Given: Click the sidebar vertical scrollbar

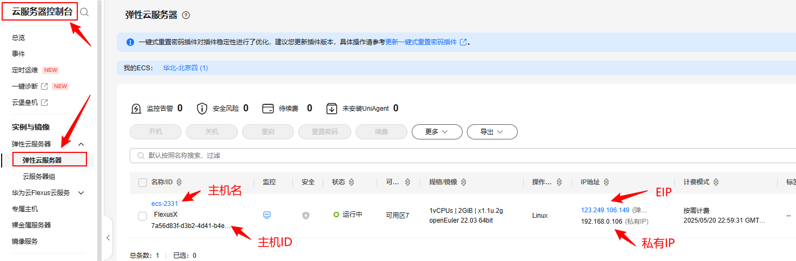Looking at the screenshot, I should (99, 130).
